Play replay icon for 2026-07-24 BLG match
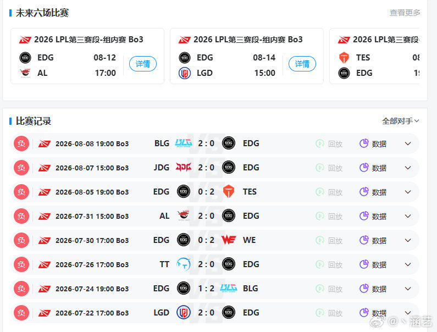This screenshot has height=332, width=437. coord(320,289)
